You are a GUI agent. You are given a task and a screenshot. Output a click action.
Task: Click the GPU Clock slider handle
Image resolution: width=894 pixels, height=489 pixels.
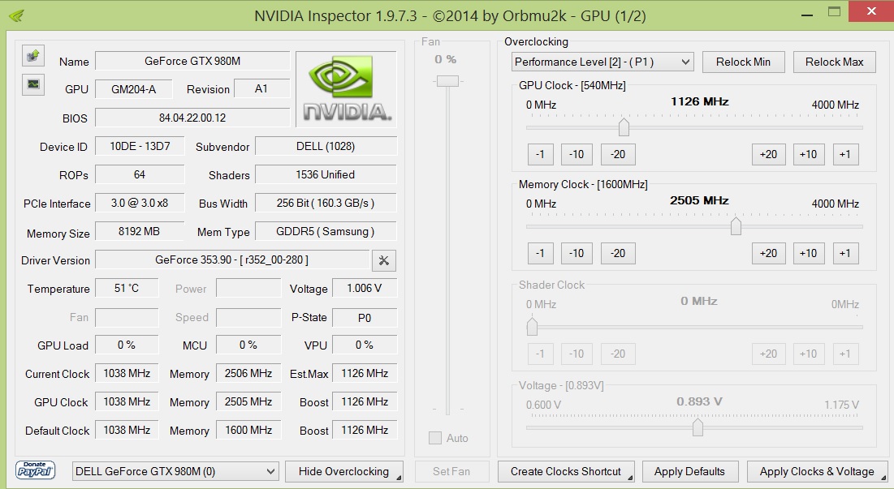624,127
